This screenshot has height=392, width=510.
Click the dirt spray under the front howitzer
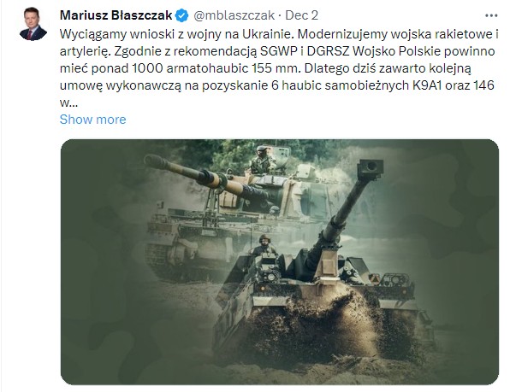(325, 325)
